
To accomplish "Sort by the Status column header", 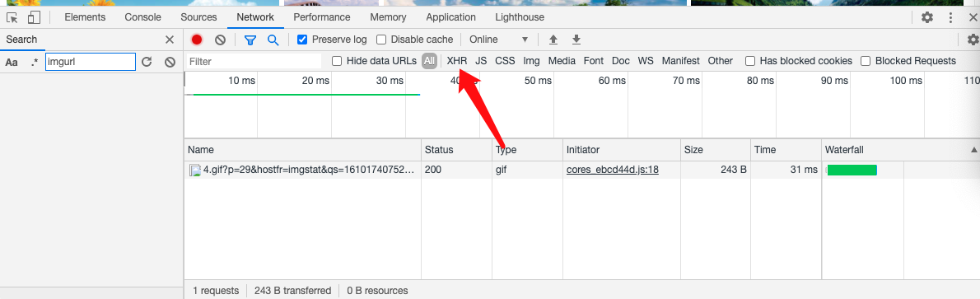I will pos(456,150).
